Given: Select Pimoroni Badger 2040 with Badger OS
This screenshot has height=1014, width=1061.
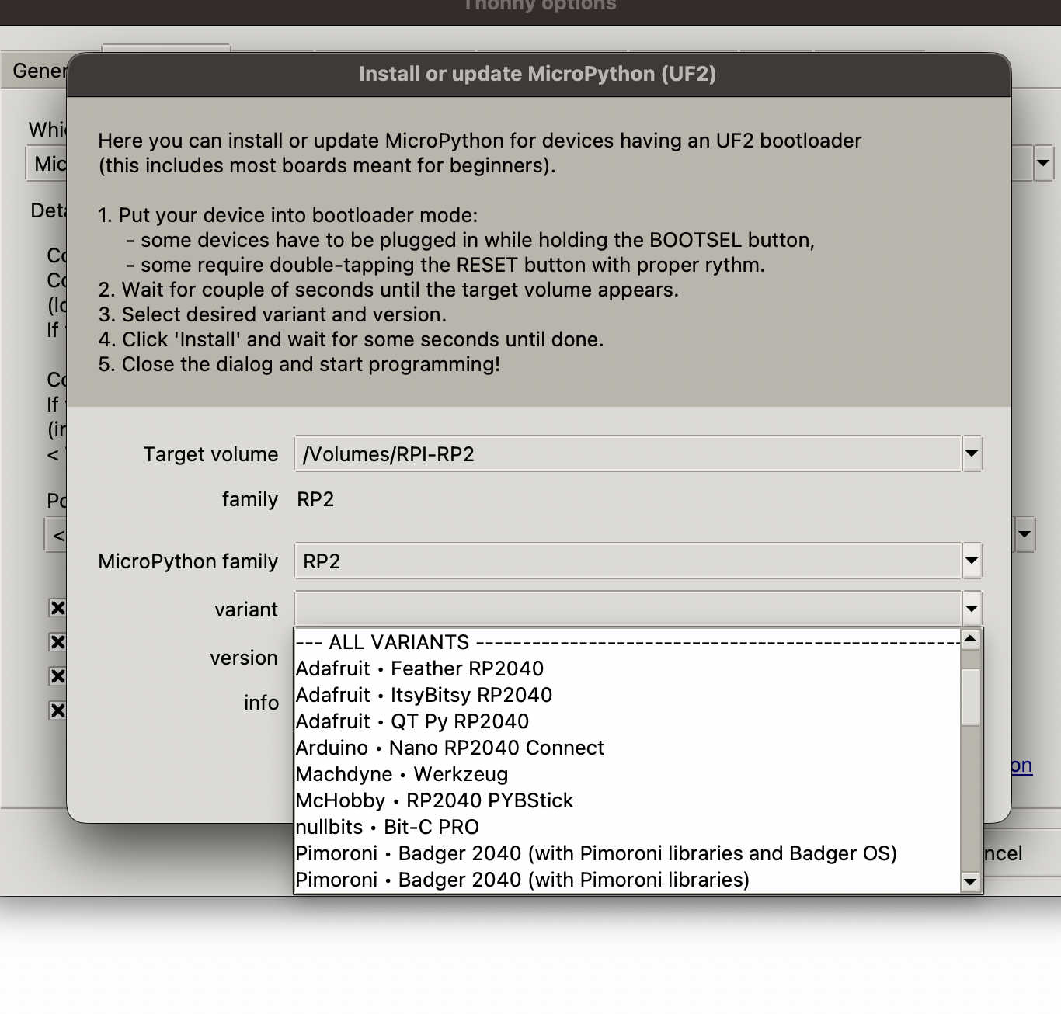Looking at the screenshot, I should tap(628, 853).
